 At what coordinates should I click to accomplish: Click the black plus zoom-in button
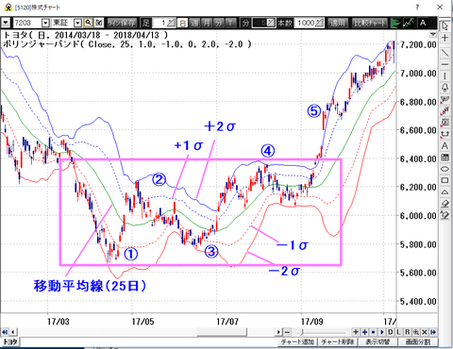pyautogui.click(x=356, y=332)
